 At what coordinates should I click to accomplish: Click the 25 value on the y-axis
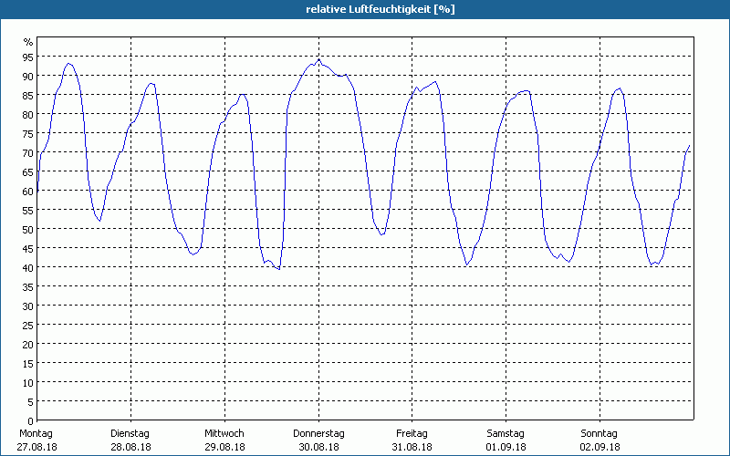[x=28, y=326]
